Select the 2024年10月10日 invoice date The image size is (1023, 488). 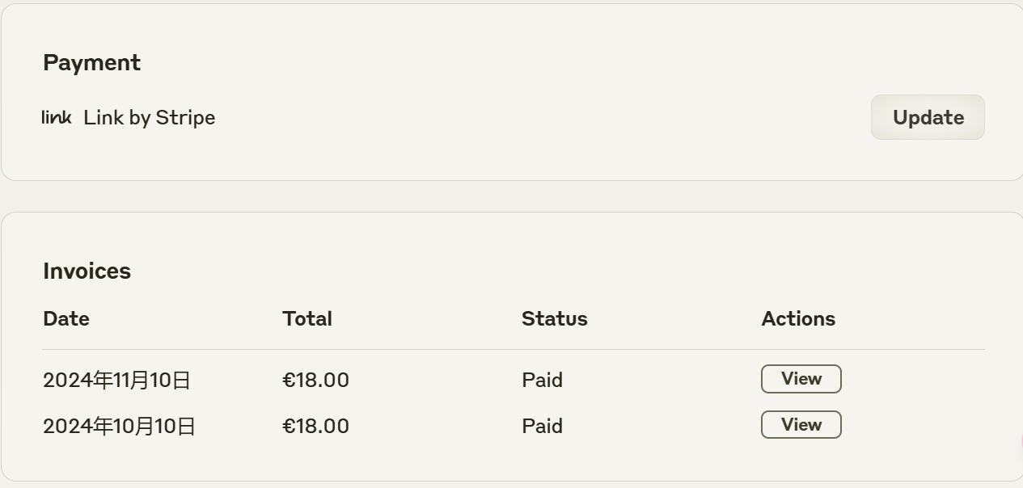[119, 426]
